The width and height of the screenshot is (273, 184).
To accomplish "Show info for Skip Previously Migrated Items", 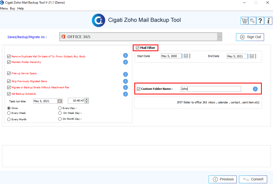I will pyautogui.click(x=126, y=81).
